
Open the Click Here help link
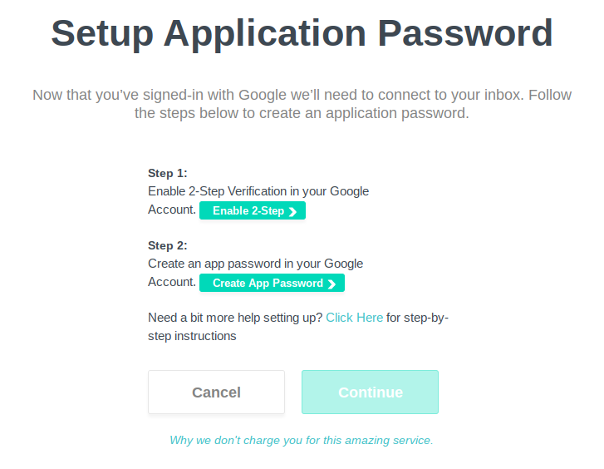355,318
